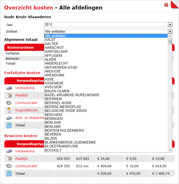Choose BLANKENBERGE-ZUIENKERKE entity
Viewport: 179px width, 184px height.
tap(106, 142)
